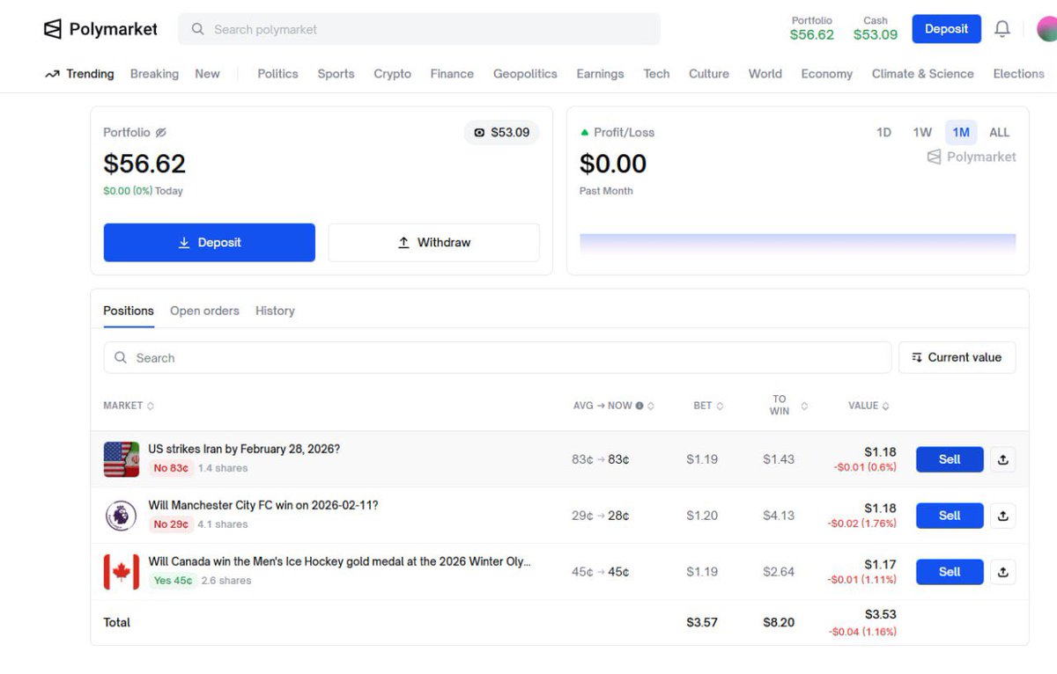Open the Breaking category
The width and height of the screenshot is (1057, 674).
coord(154,74)
